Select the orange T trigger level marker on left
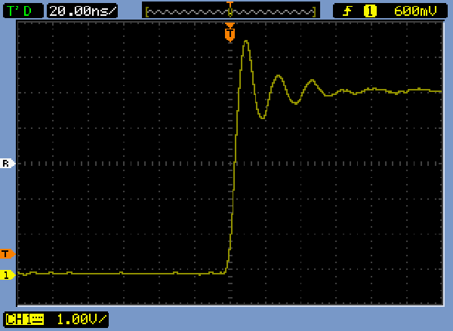This screenshot has width=453, height=331. pyautogui.click(x=7, y=253)
